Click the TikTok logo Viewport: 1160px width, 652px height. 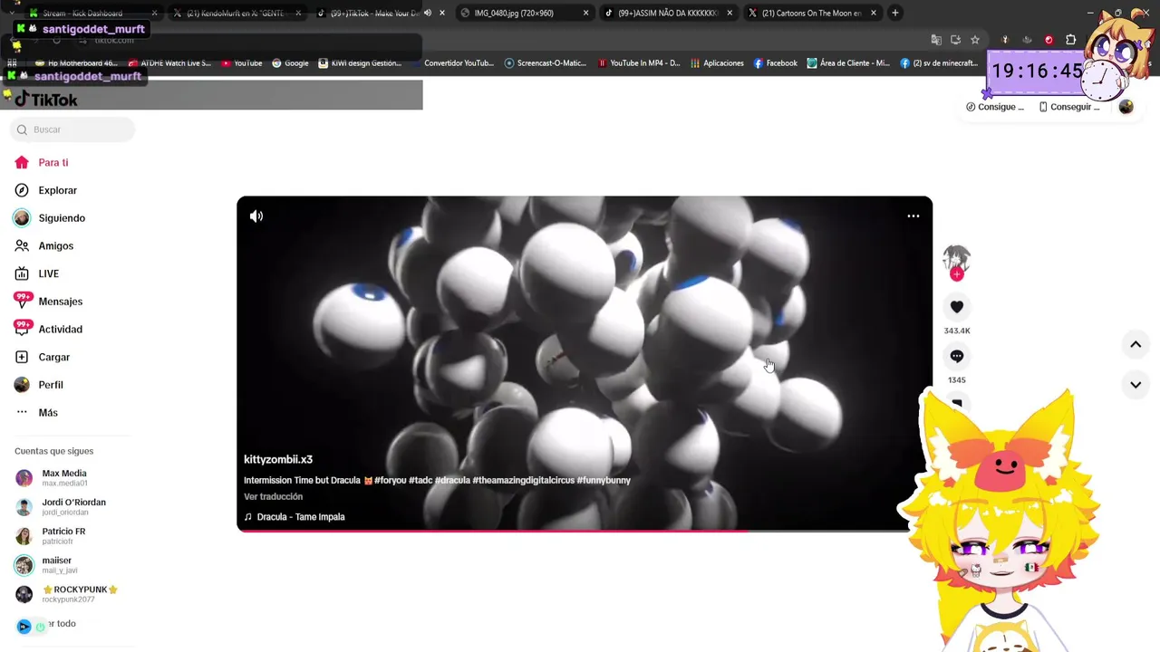coord(45,100)
